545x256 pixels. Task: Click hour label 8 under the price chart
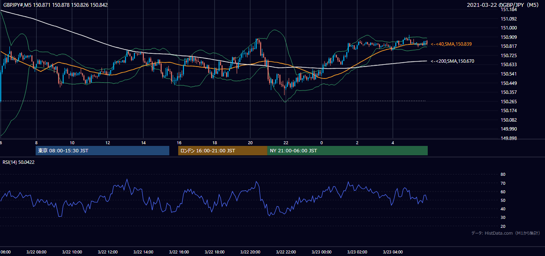click(x=36, y=143)
